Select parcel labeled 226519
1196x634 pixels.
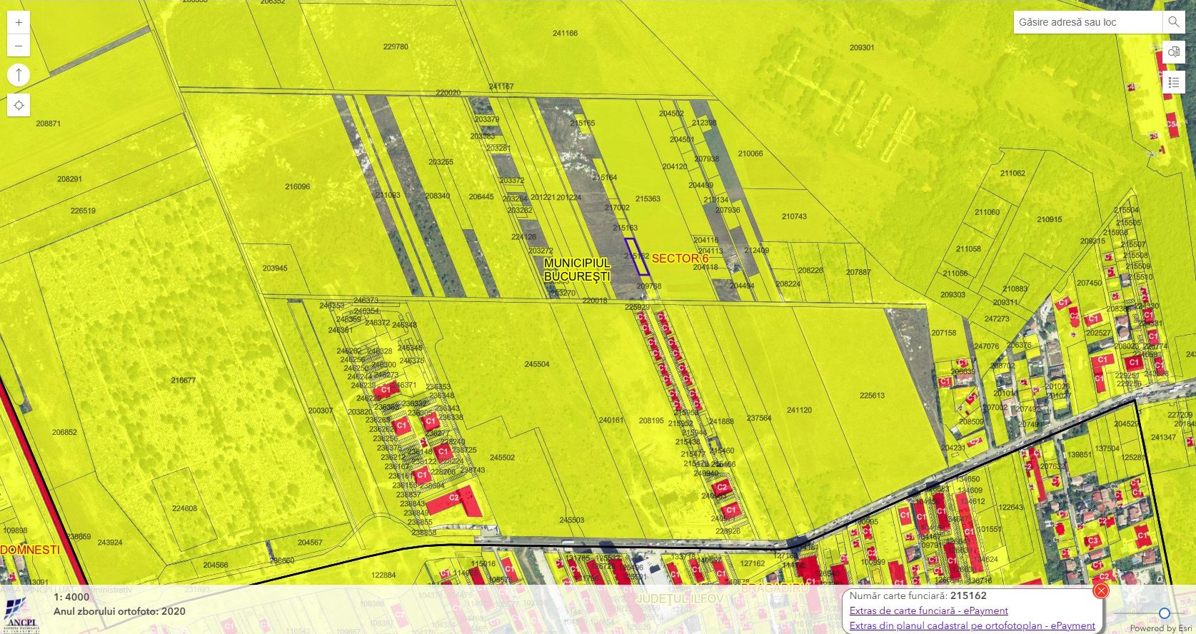click(83, 211)
